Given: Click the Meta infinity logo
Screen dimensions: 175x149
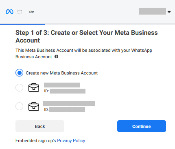Looking at the screenshot, I should coord(9,12).
